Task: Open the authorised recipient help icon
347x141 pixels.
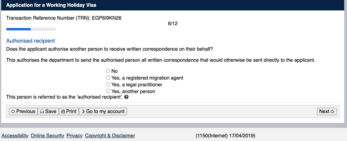Action: 126,97
